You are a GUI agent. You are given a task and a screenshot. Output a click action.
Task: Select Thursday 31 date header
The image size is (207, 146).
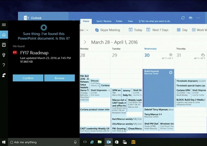click(179, 55)
